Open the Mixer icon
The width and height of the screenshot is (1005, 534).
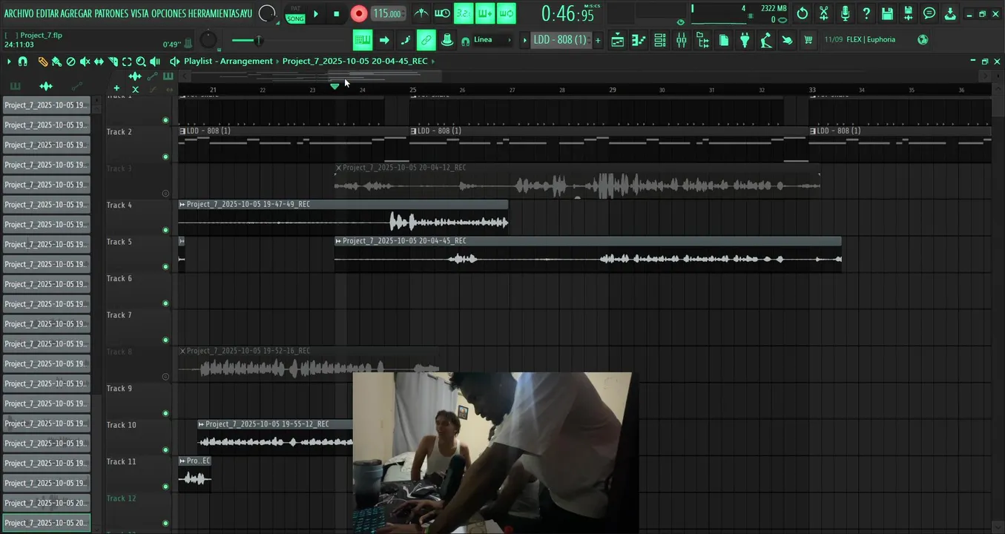(682, 40)
